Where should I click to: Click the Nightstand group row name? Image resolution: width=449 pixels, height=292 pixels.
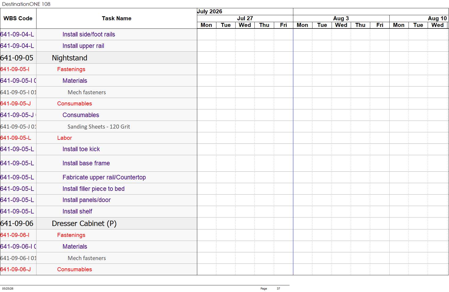69,58
